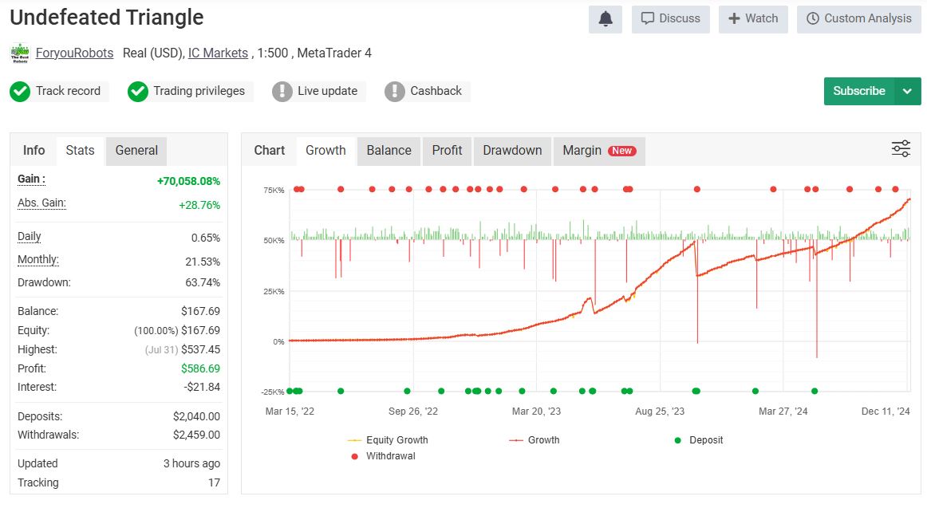The image size is (927, 512).
Task: Open the Margin tab marked New
Action: pos(598,151)
